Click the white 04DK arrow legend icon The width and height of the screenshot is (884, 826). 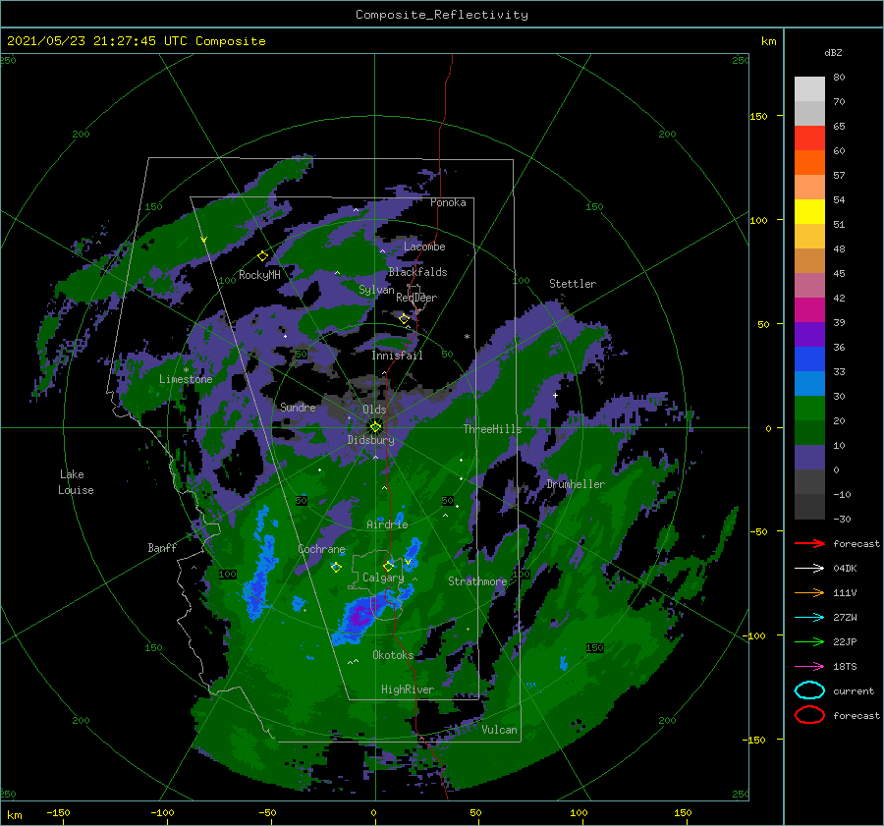click(809, 569)
